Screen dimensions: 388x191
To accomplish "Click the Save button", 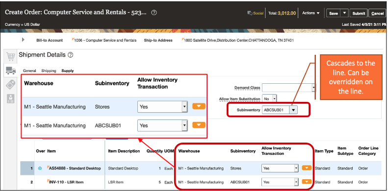I will tap(334, 13).
